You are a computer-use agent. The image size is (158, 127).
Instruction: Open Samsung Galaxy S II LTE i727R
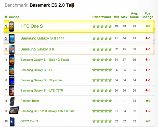[x=42, y=91]
